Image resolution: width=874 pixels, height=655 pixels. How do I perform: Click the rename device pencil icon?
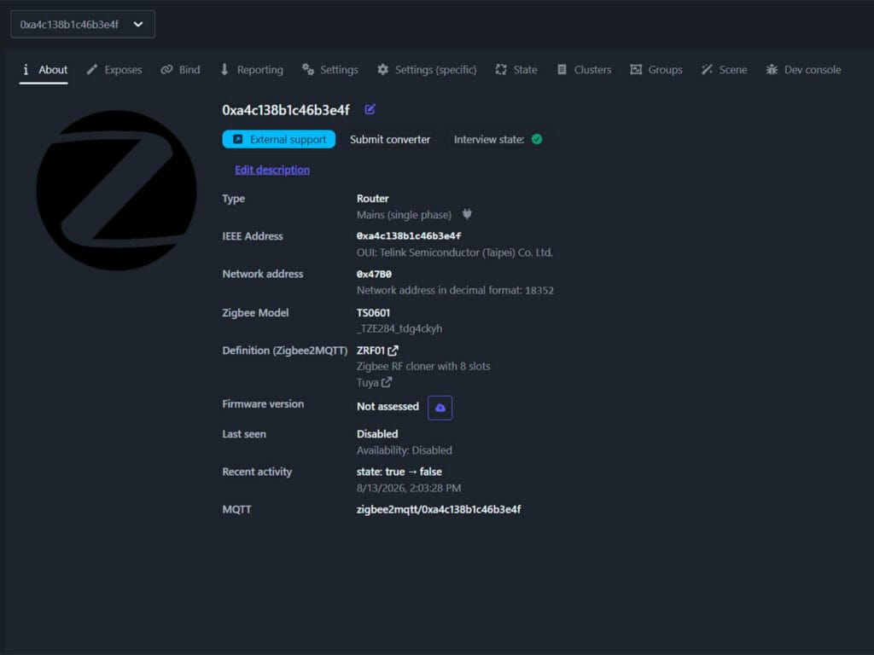click(x=370, y=109)
